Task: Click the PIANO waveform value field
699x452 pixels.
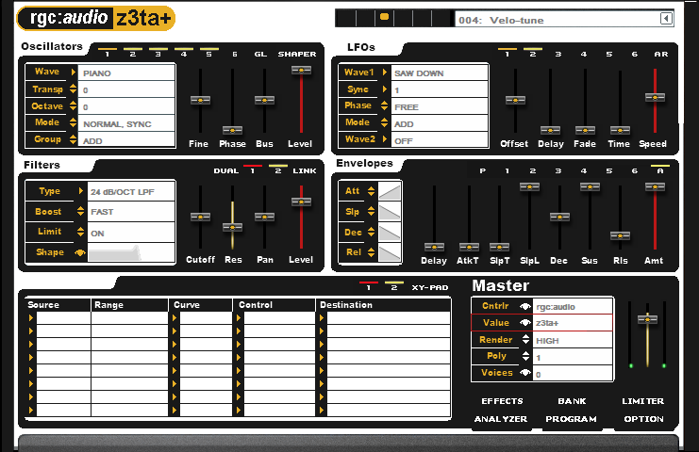Action: 126,73
